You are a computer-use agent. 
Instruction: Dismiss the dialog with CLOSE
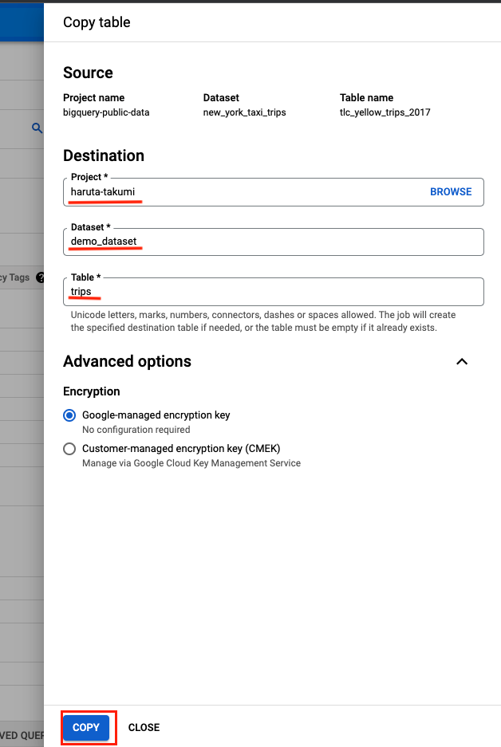coord(144,727)
